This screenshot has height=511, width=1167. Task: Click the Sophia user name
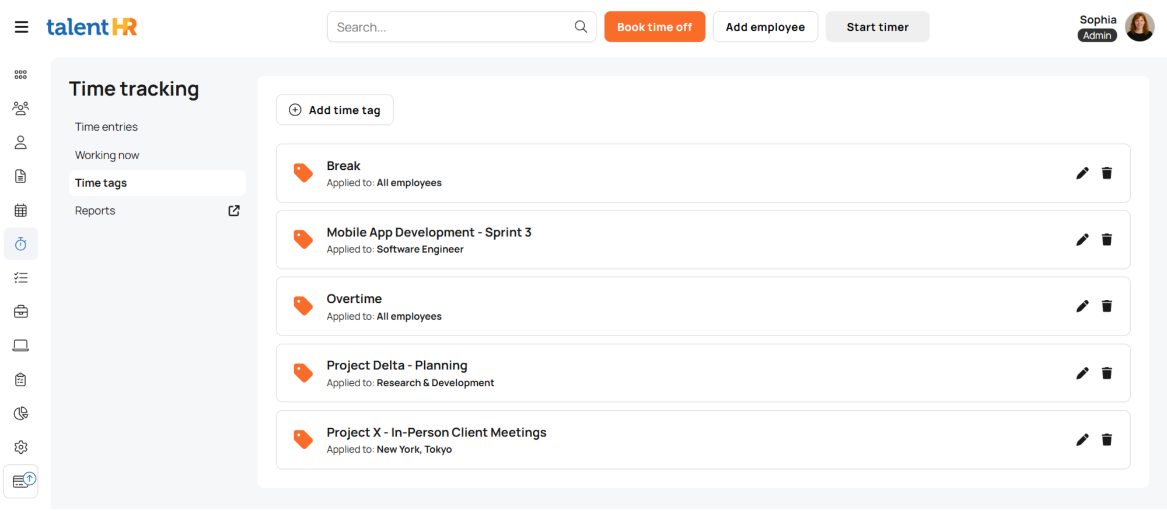(1098, 19)
